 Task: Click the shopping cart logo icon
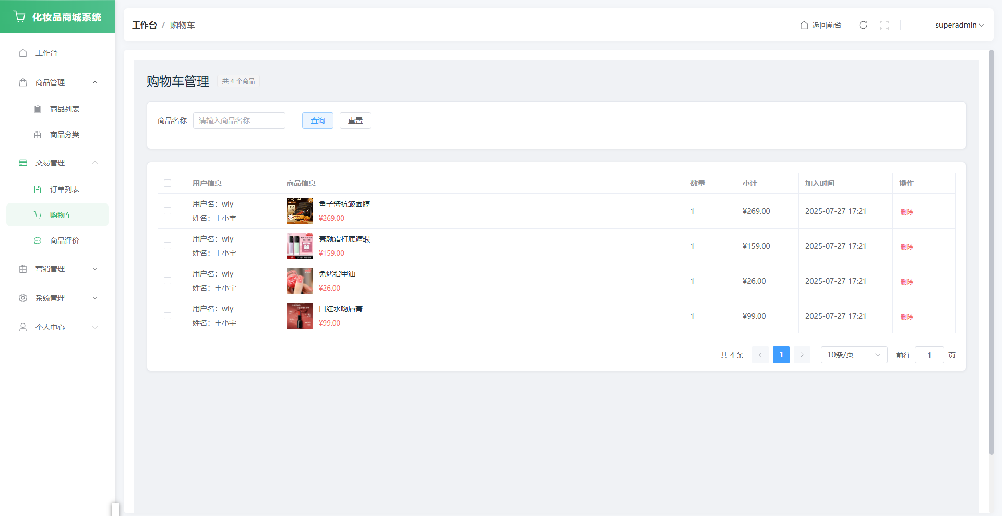[20, 17]
